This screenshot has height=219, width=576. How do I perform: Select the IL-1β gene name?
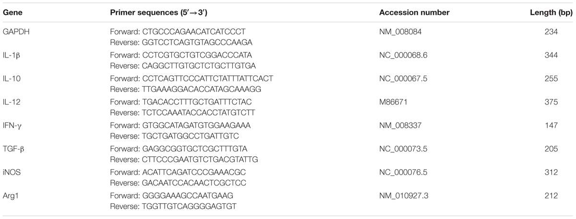(12, 56)
